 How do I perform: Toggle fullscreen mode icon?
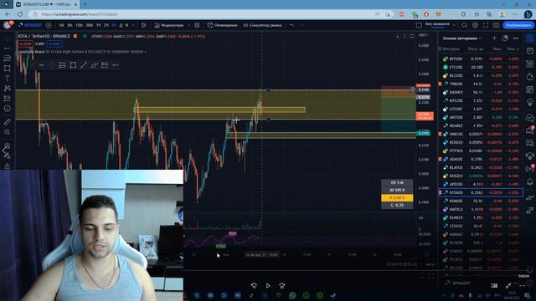pos(486,25)
